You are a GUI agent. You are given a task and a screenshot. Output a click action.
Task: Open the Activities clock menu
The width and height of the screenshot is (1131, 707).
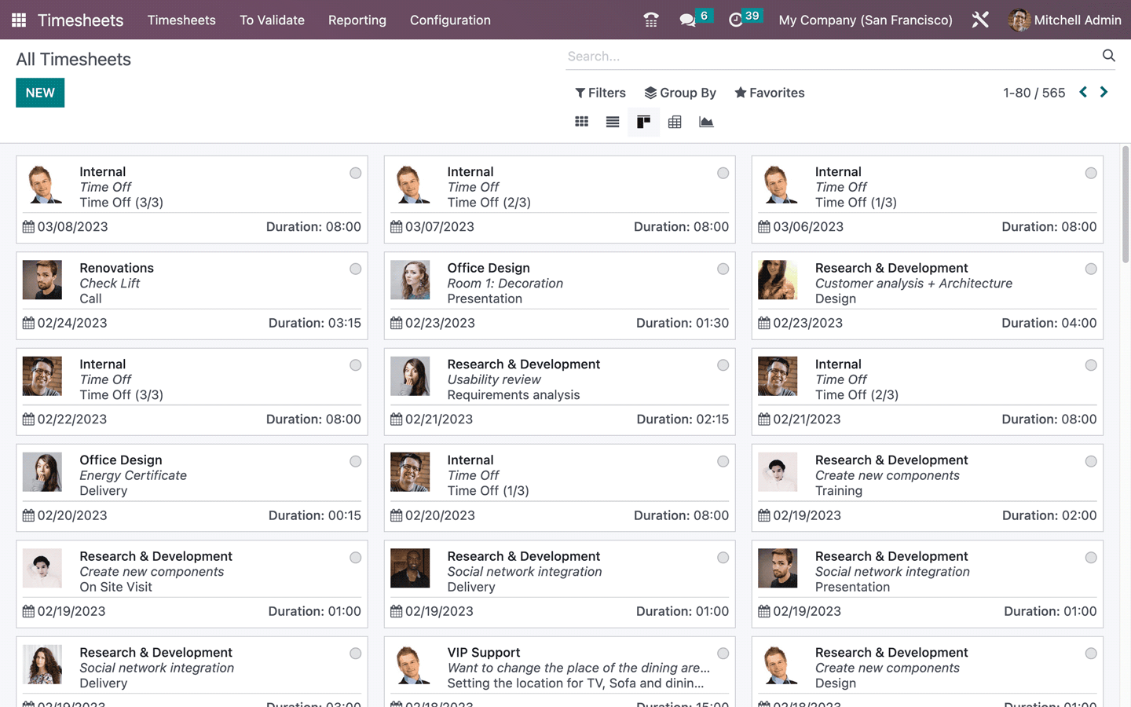tap(737, 20)
